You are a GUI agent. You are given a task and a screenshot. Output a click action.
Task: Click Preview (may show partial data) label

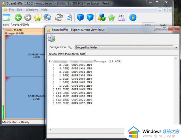(67, 54)
